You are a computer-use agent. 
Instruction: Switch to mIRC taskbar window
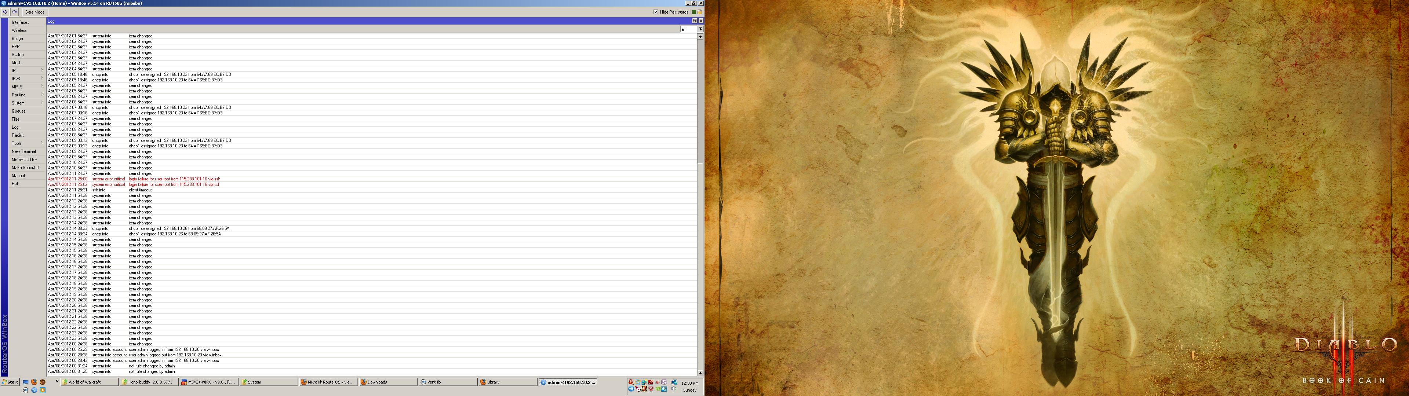(x=208, y=382)
